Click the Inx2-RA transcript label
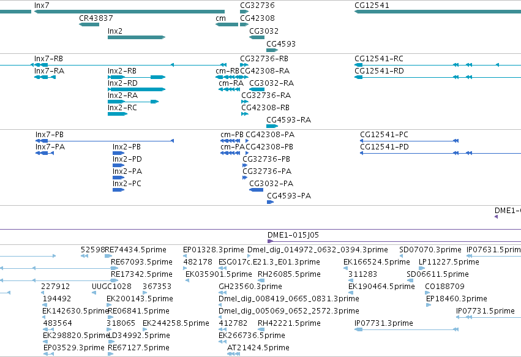521x357 pixels. [122, 96]
